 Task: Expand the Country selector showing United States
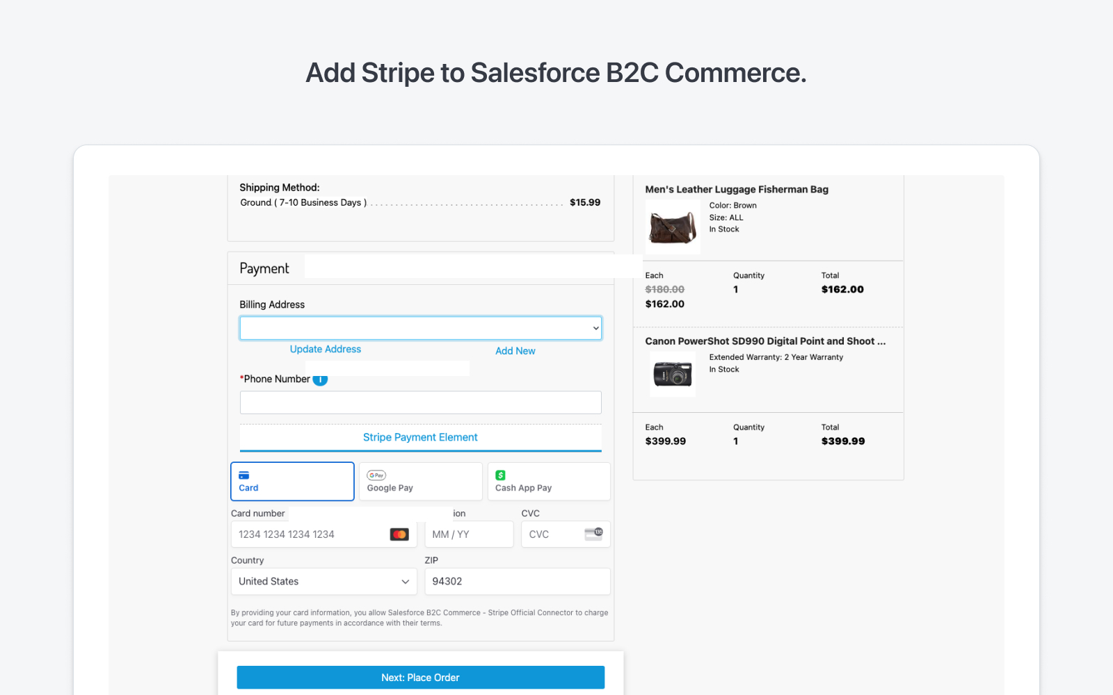click(323, 581)
